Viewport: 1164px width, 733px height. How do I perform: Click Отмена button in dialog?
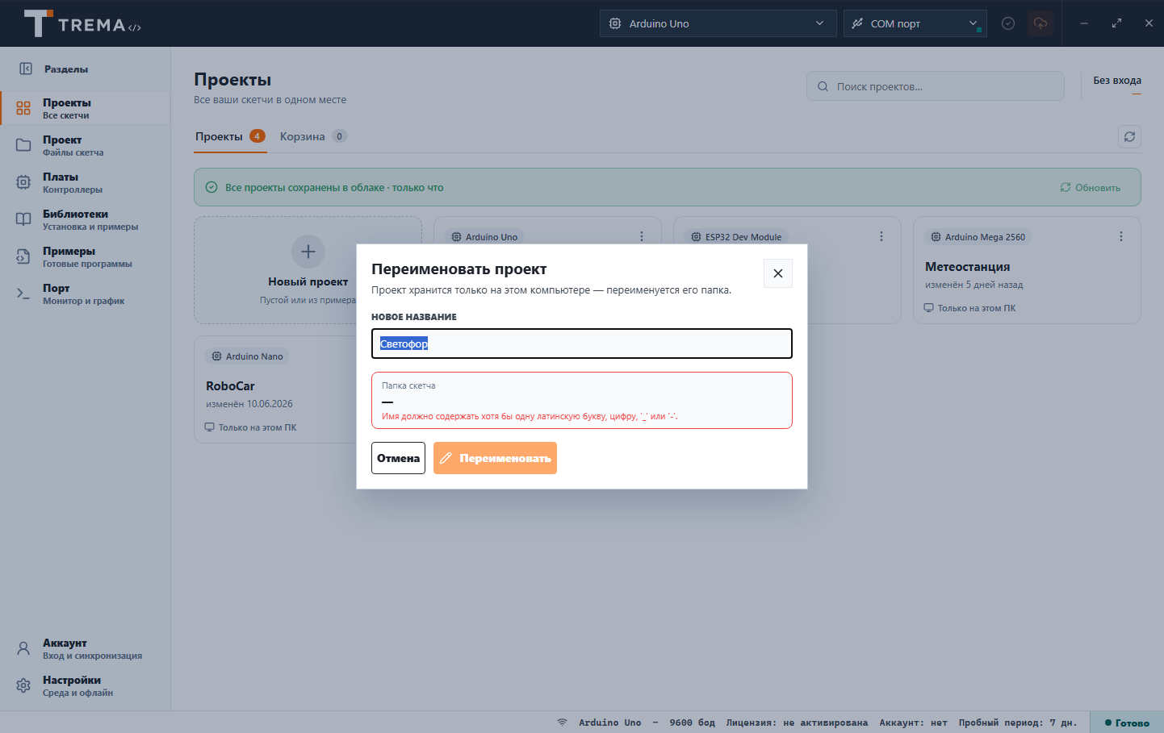pyautogui.click(x=398, y=458)
